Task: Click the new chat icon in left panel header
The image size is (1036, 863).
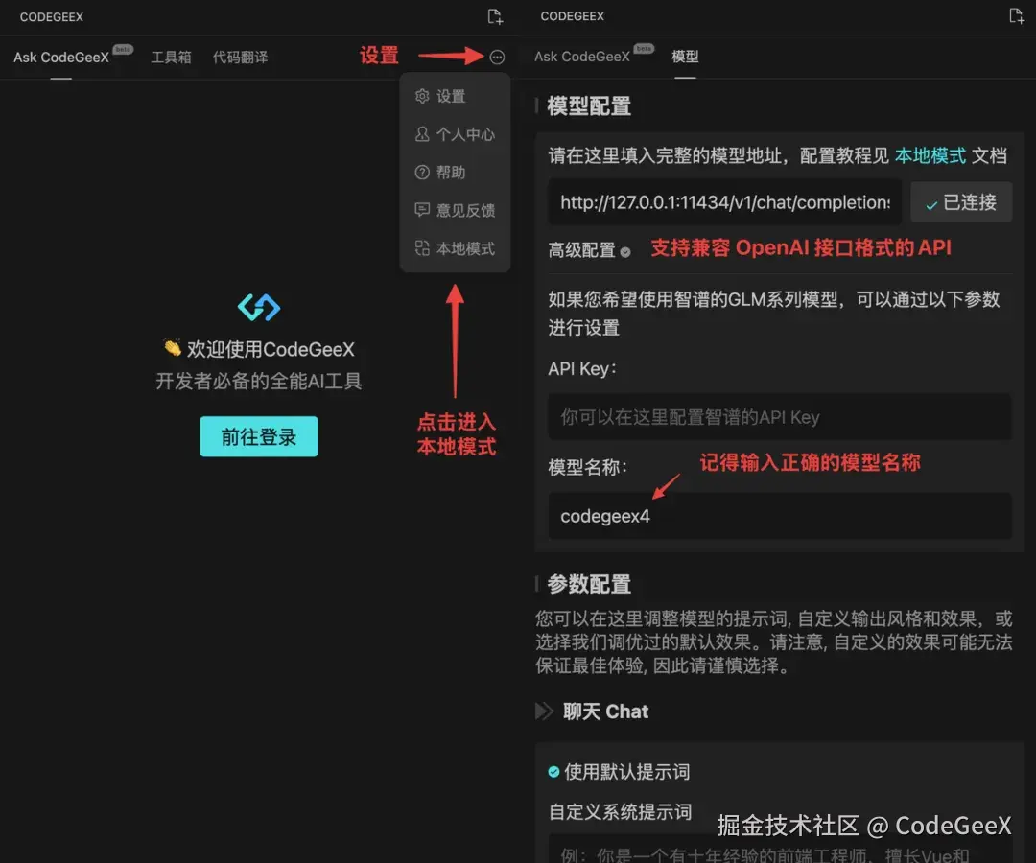Action: click(495, 16)
